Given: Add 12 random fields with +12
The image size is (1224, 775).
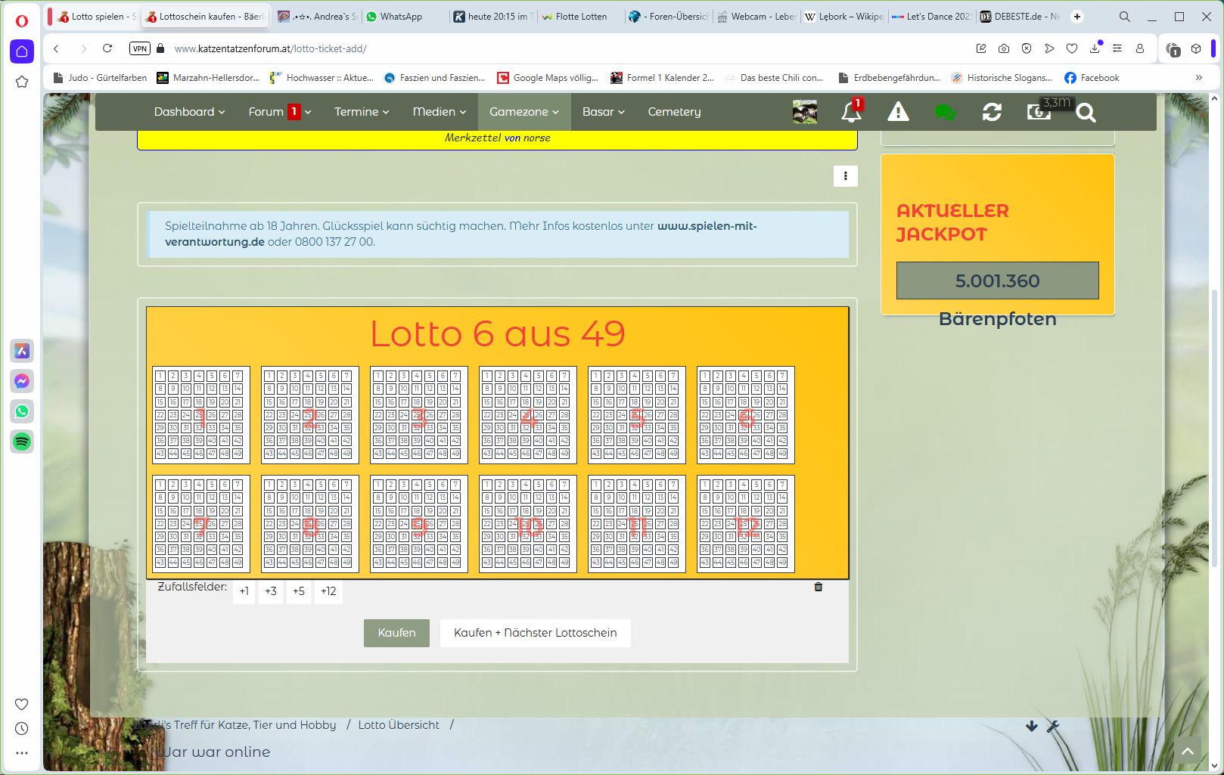Looking at the screenshot, I should [328, 591].
